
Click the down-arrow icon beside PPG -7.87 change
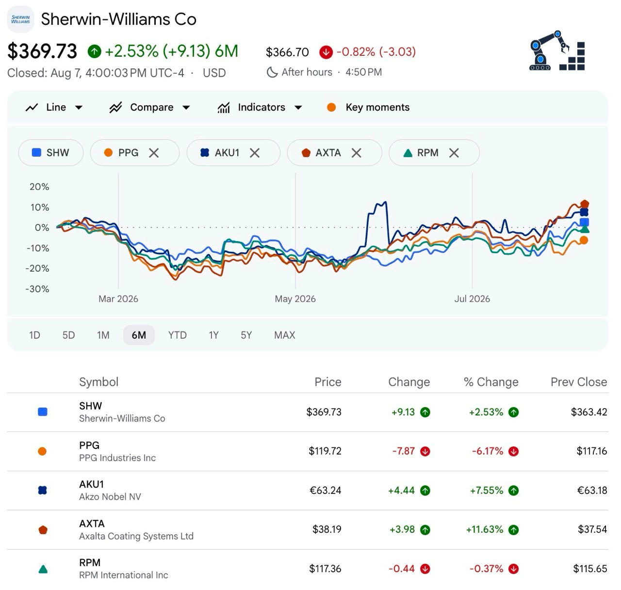(x=425, y=451)
